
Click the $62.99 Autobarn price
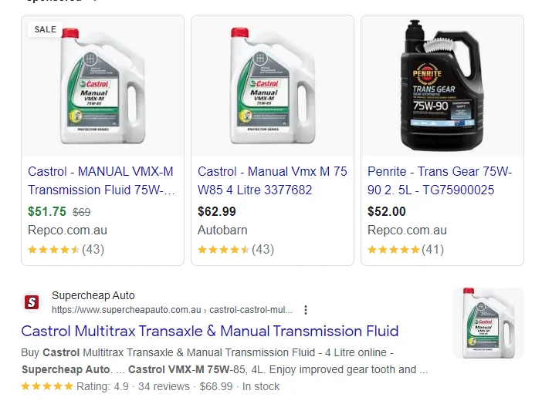217,211
